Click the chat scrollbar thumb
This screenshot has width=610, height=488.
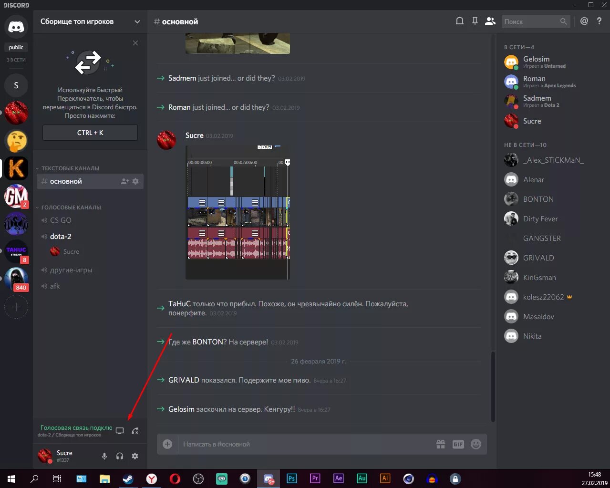tap(493, 387)
